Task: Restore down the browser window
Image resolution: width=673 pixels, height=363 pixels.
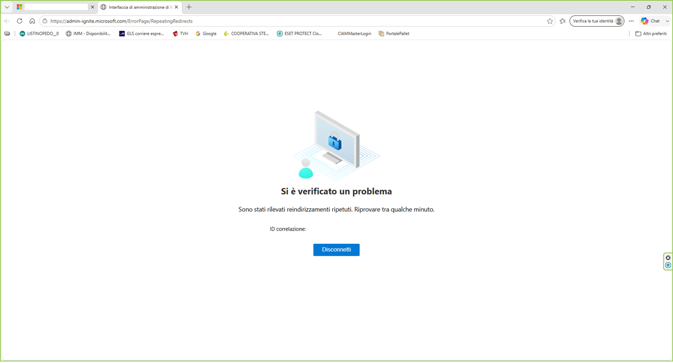Action: tap(648, 7)
